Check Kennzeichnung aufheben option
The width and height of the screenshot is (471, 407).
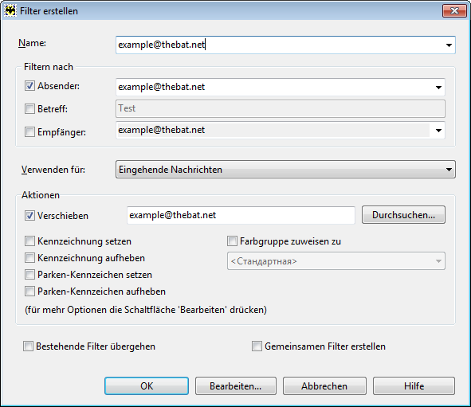[29, 258]
